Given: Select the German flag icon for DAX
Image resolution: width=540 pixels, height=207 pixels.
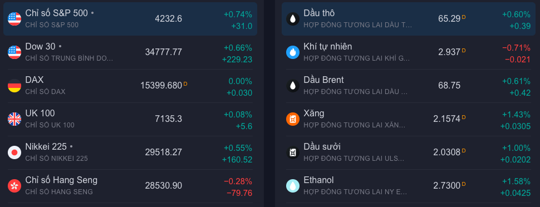Looking at the screenshot, I should click(14, 86).
